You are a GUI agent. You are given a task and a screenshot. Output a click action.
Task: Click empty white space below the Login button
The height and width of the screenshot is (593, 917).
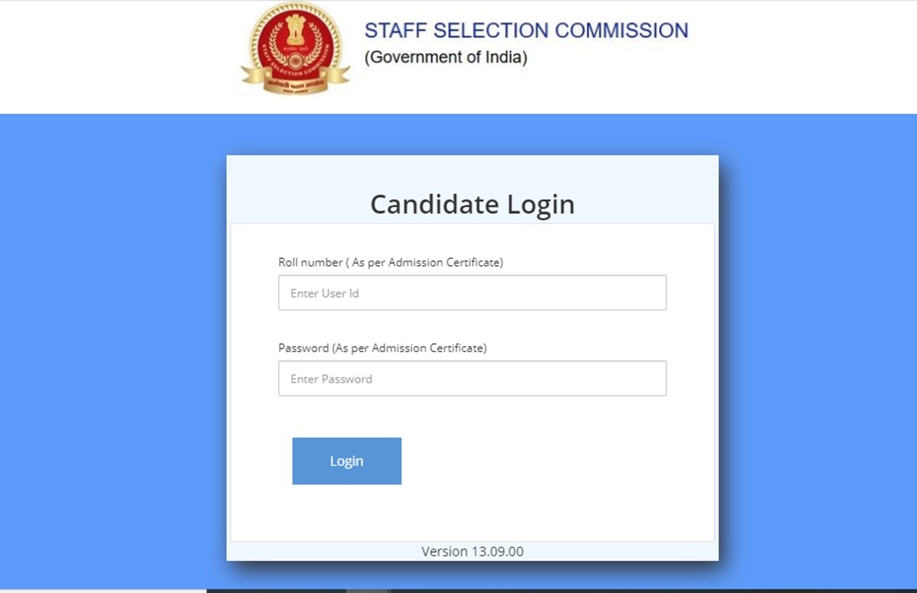click(x=472, y=514)
